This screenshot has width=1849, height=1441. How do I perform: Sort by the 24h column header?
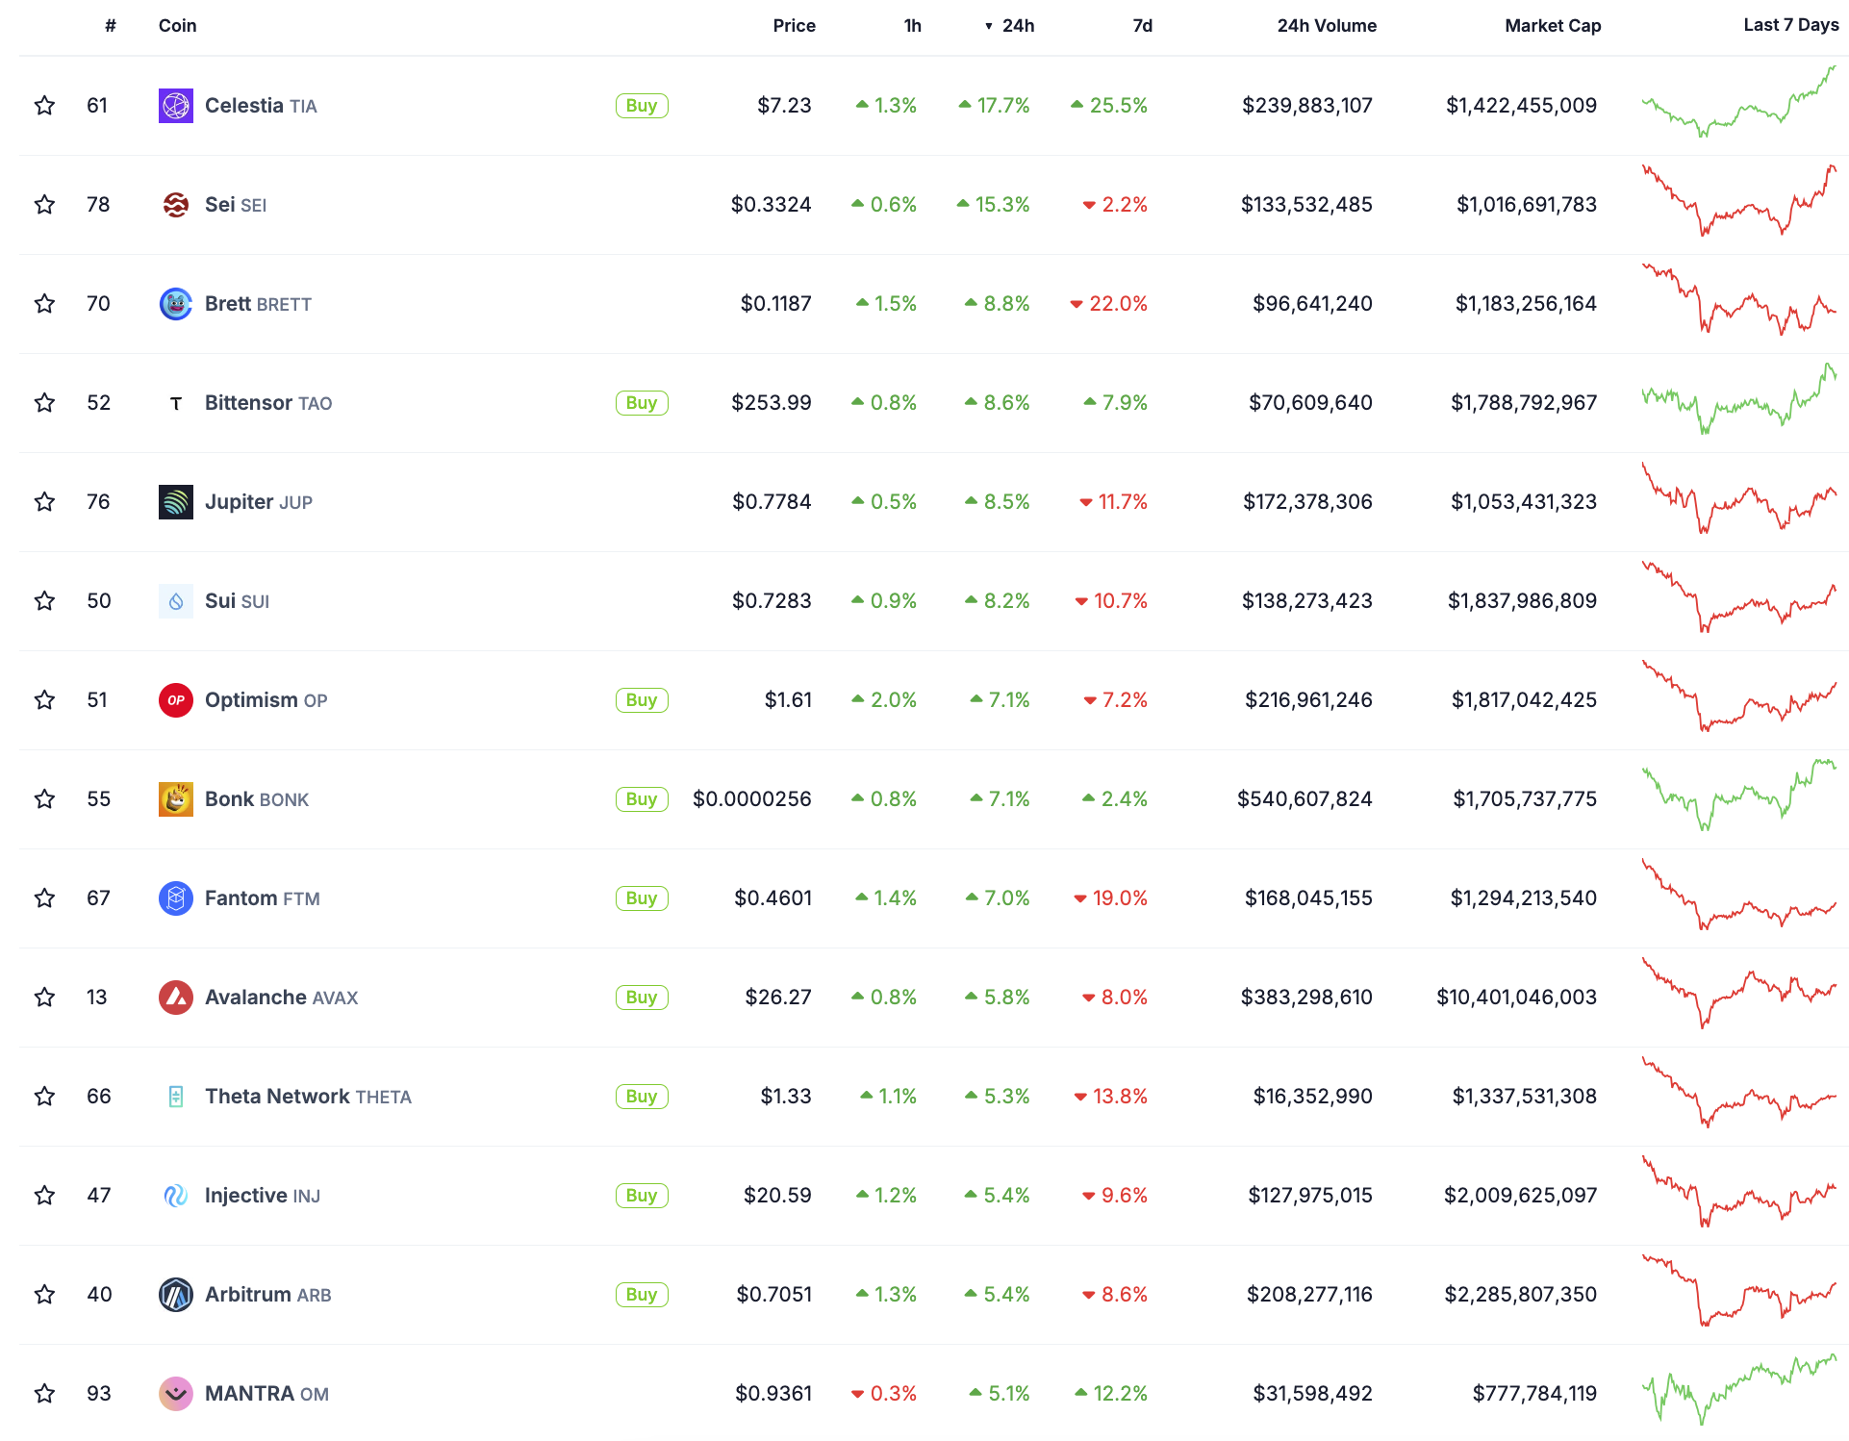point(1010,26)
